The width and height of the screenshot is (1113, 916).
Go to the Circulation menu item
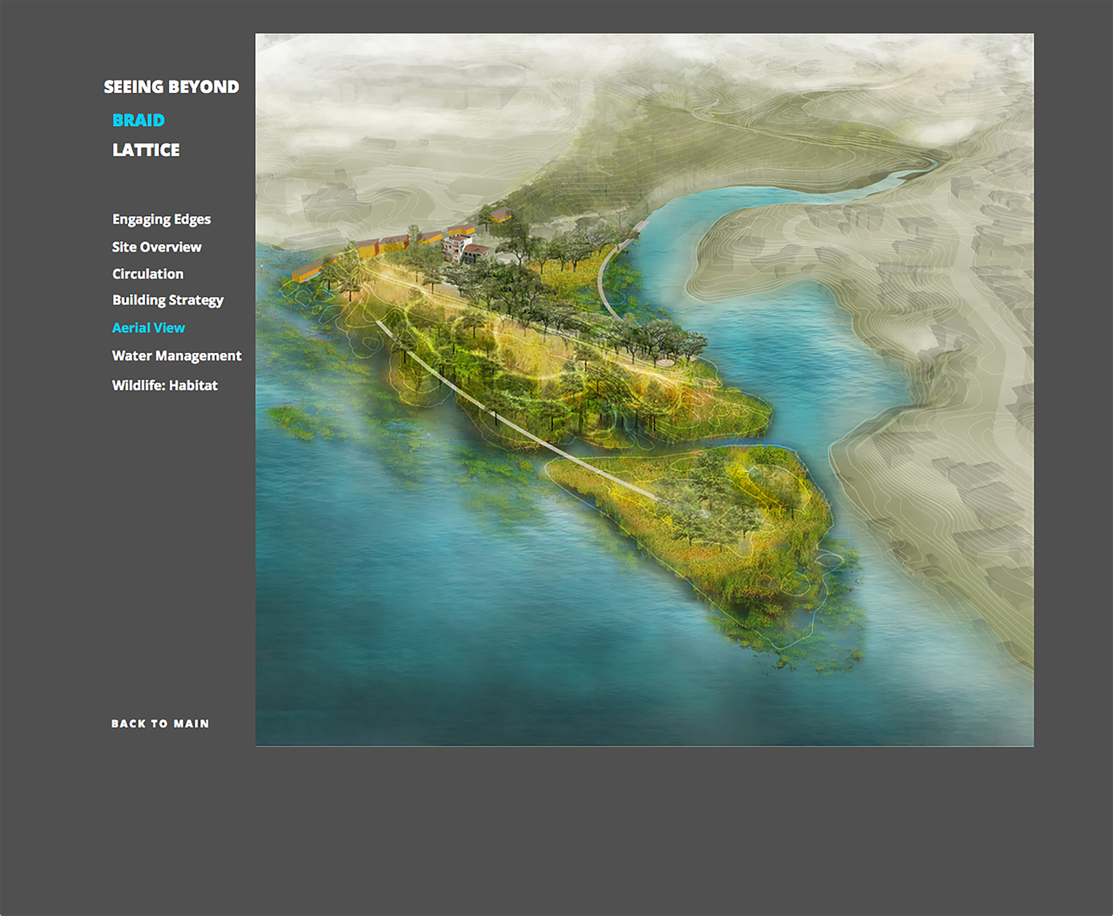click(148, 274)
